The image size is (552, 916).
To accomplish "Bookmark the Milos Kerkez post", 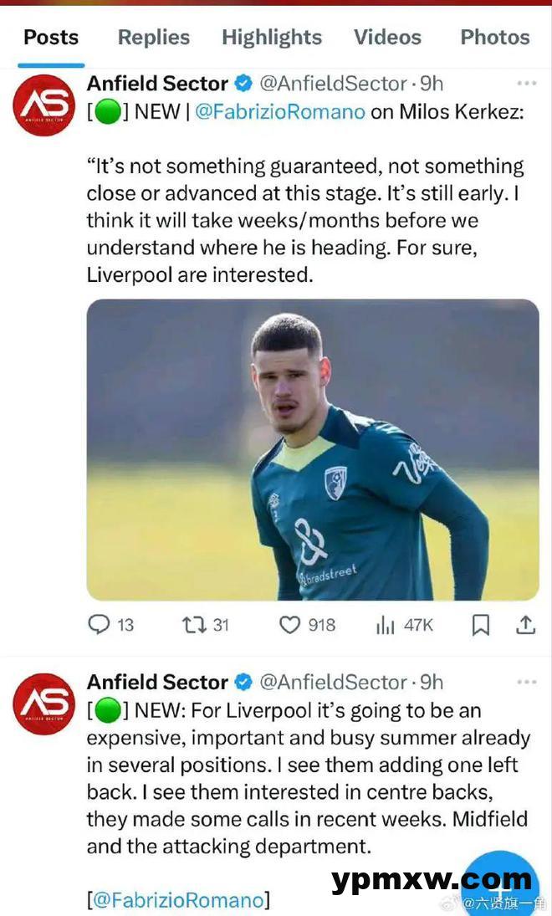I will pos(481,625).
